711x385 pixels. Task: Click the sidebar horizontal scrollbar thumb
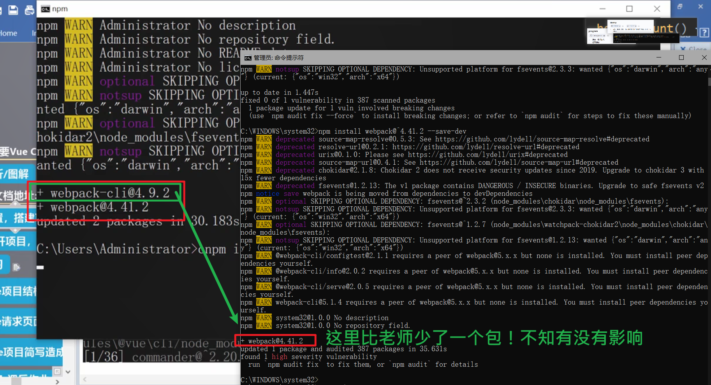16,382
